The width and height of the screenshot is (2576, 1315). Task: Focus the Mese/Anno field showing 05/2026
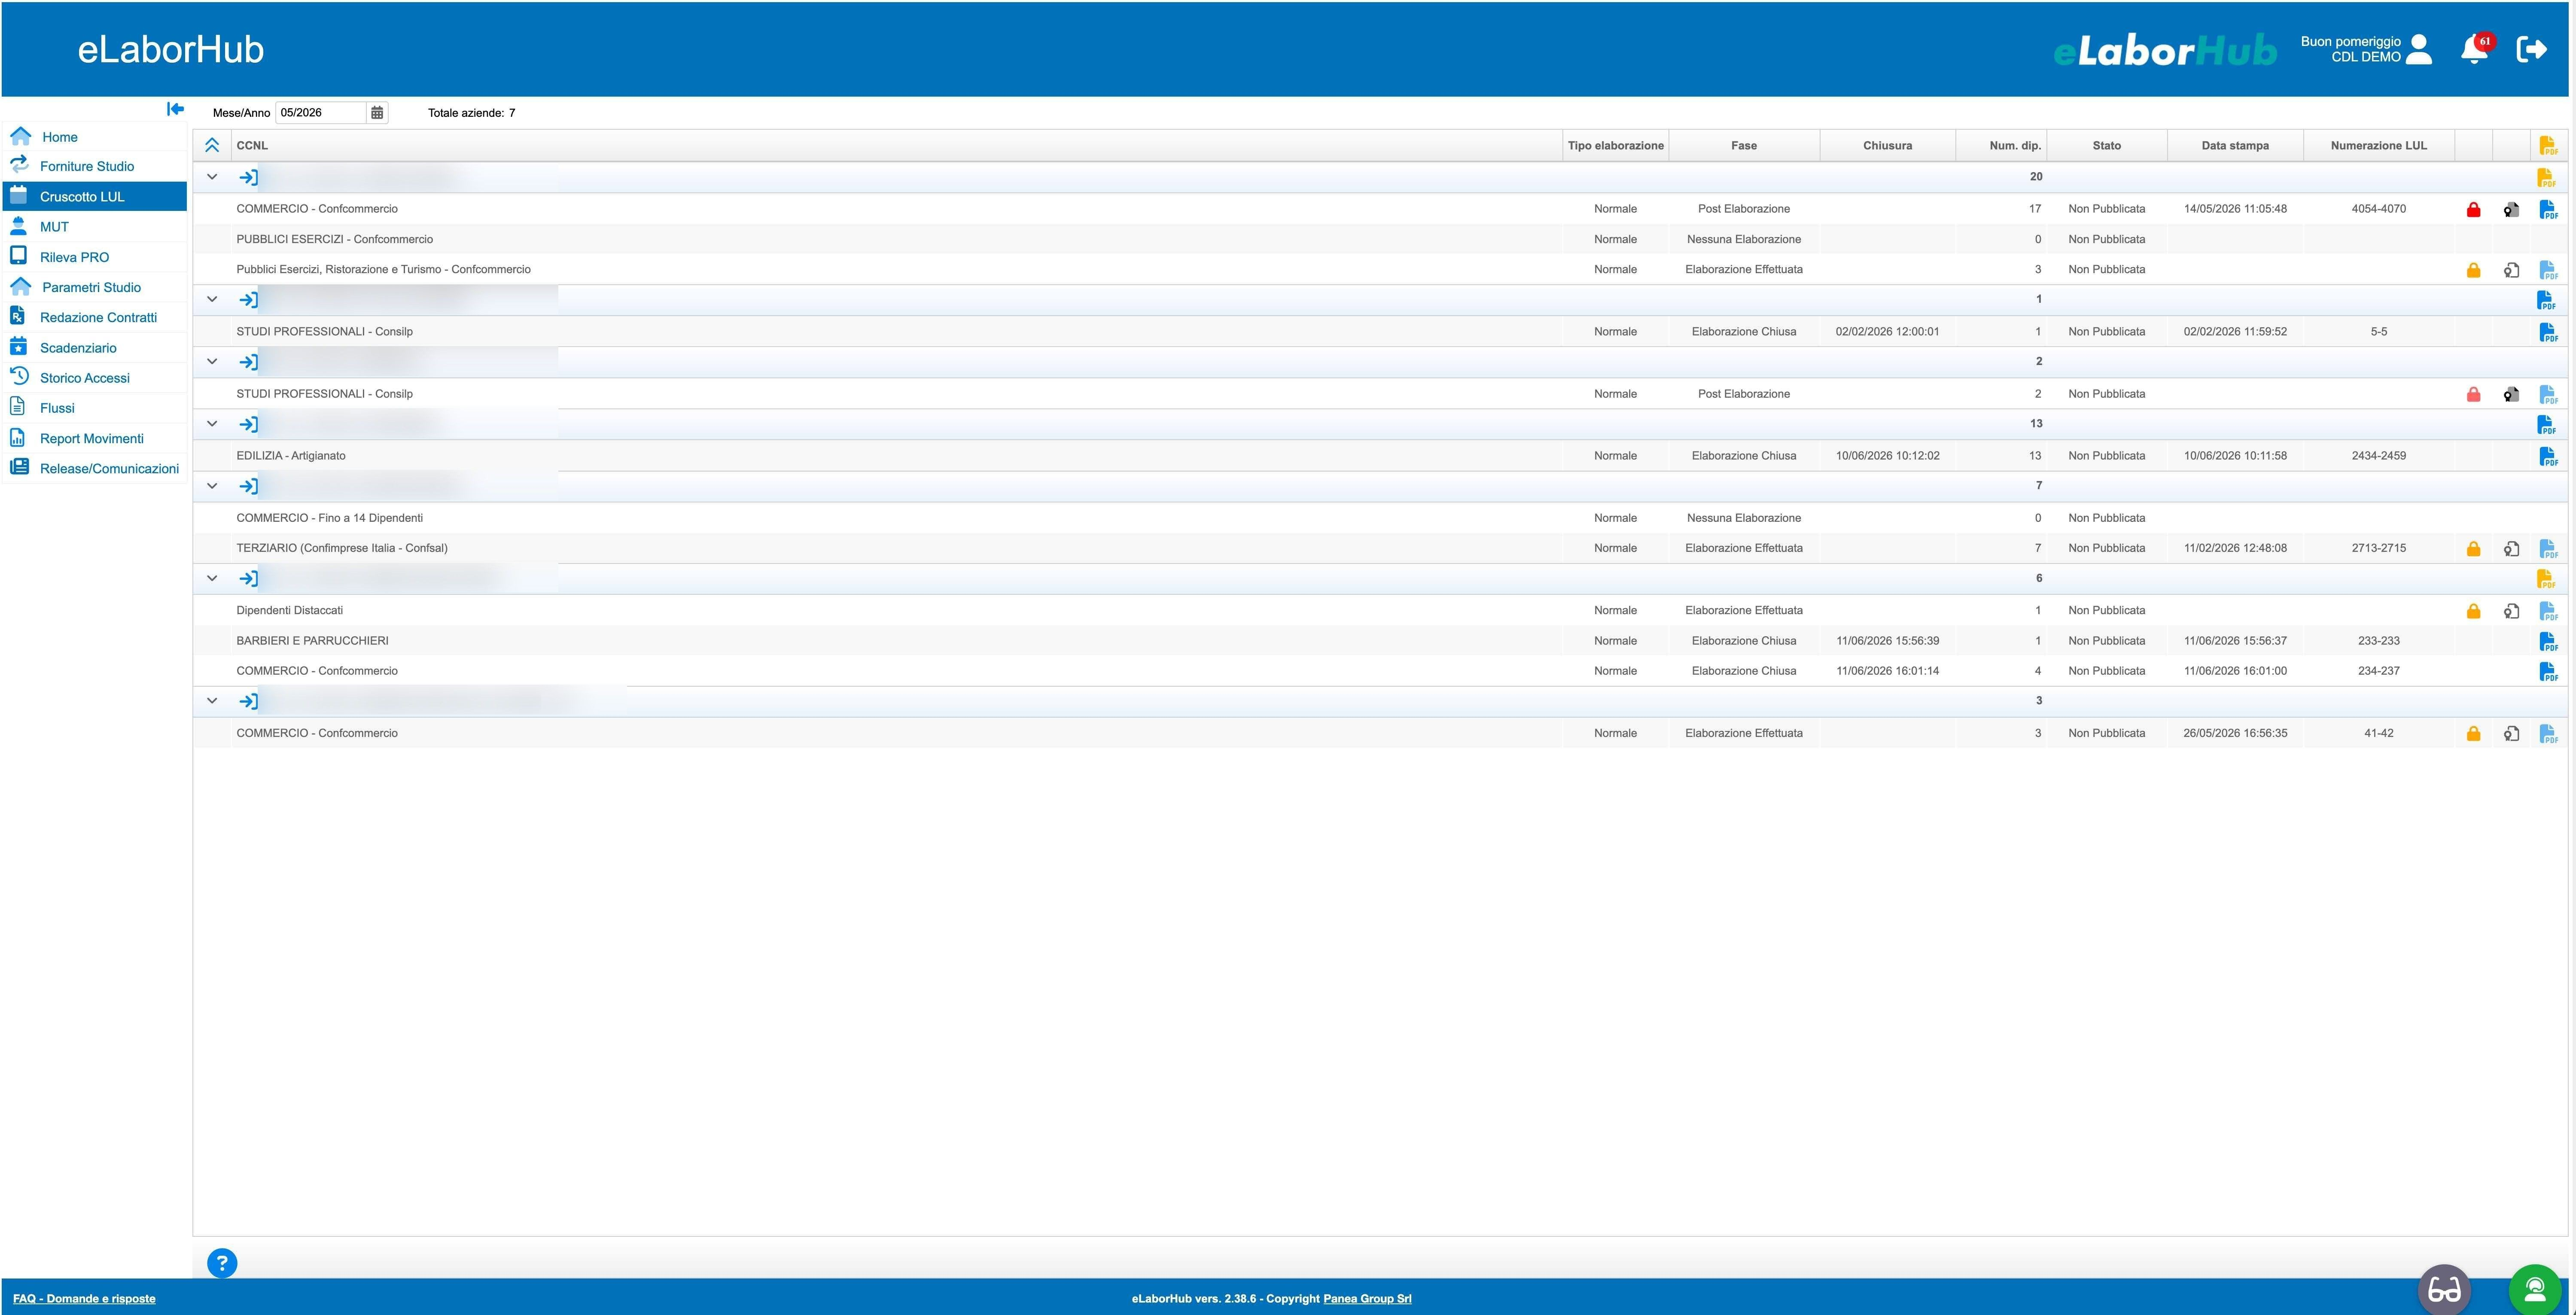(x=320, y=113)
